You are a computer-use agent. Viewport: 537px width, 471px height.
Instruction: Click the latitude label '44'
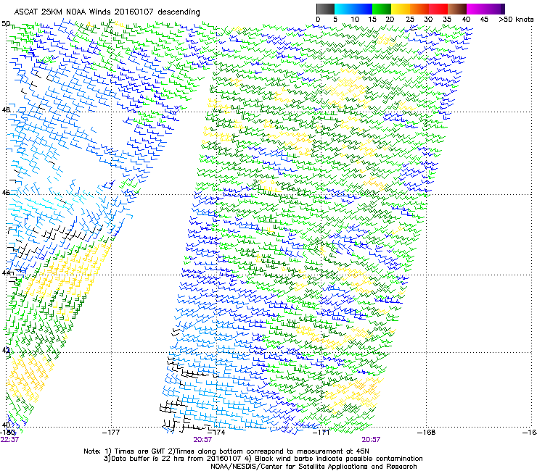[6, 272]
